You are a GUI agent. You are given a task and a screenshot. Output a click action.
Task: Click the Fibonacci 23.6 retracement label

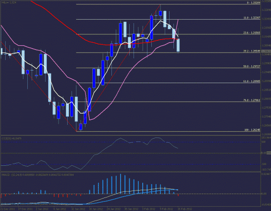[252, 33]
